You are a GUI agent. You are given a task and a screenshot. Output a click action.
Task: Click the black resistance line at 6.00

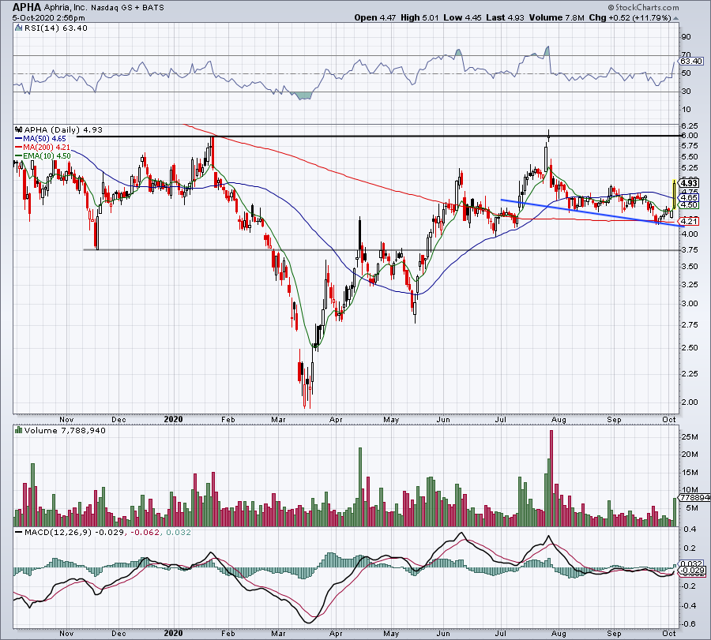(x=355, y=137)
